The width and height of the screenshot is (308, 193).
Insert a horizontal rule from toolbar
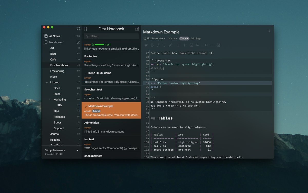213,45
